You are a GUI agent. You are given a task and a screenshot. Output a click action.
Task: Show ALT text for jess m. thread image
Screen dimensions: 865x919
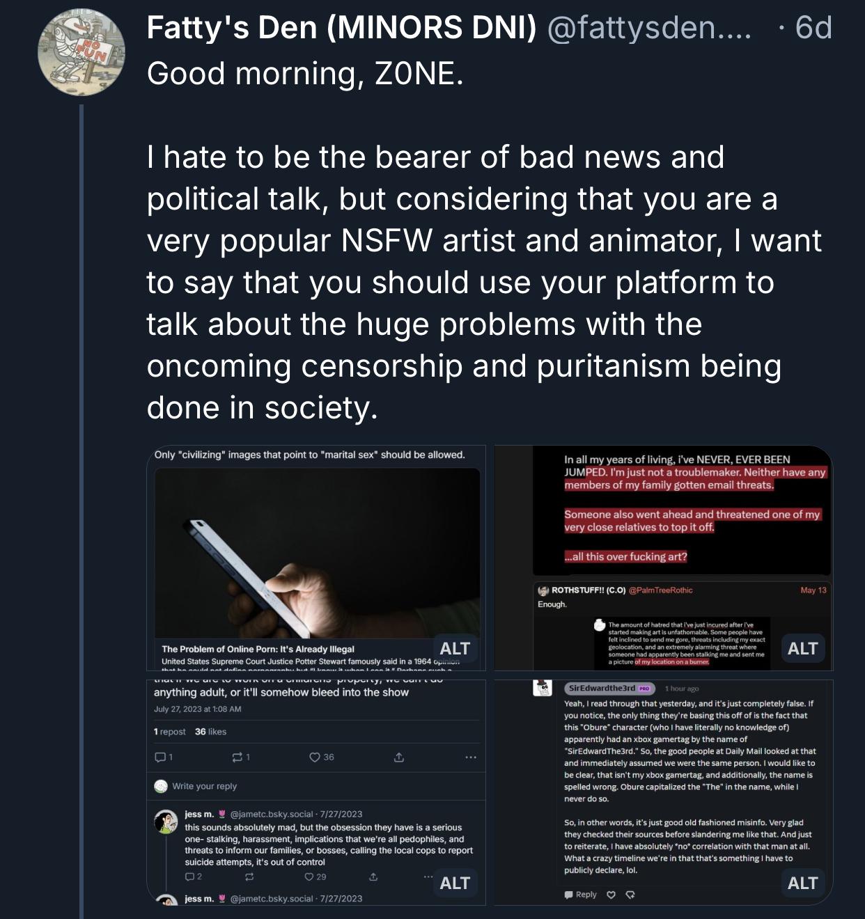[x=455, y=883]
